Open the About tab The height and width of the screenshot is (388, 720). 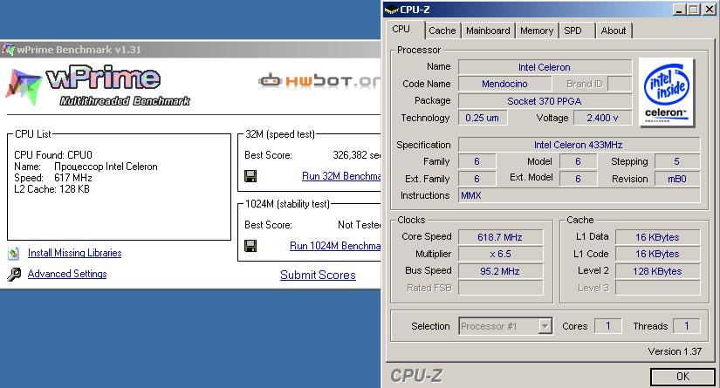613,31
